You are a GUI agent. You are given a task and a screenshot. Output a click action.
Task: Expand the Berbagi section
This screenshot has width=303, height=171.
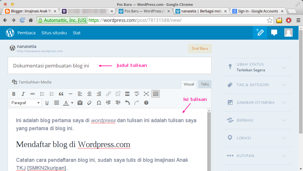point(257,120)
